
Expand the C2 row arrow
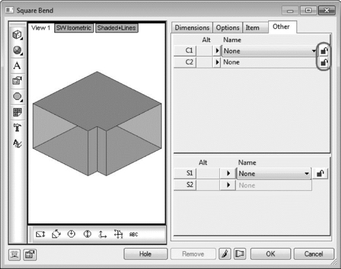coord(217,63)
